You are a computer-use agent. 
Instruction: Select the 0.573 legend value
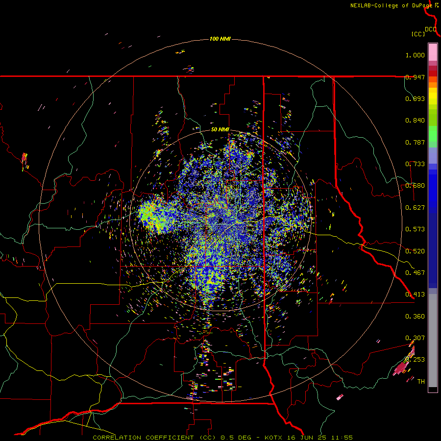coord(415,229)
